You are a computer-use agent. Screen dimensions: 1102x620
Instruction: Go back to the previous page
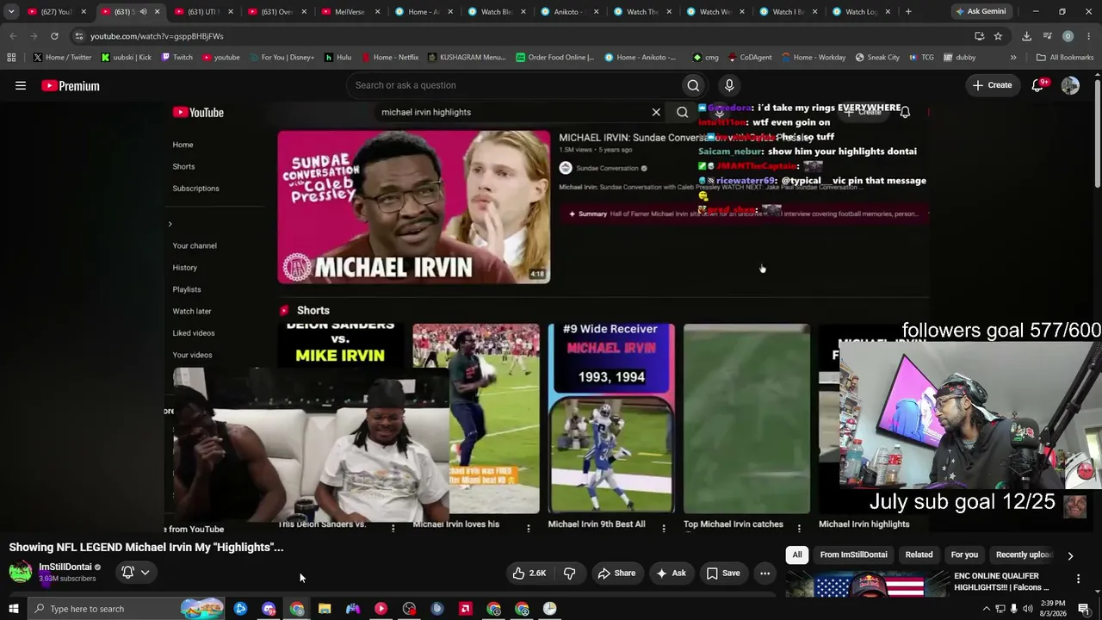(x=12, y=36)
